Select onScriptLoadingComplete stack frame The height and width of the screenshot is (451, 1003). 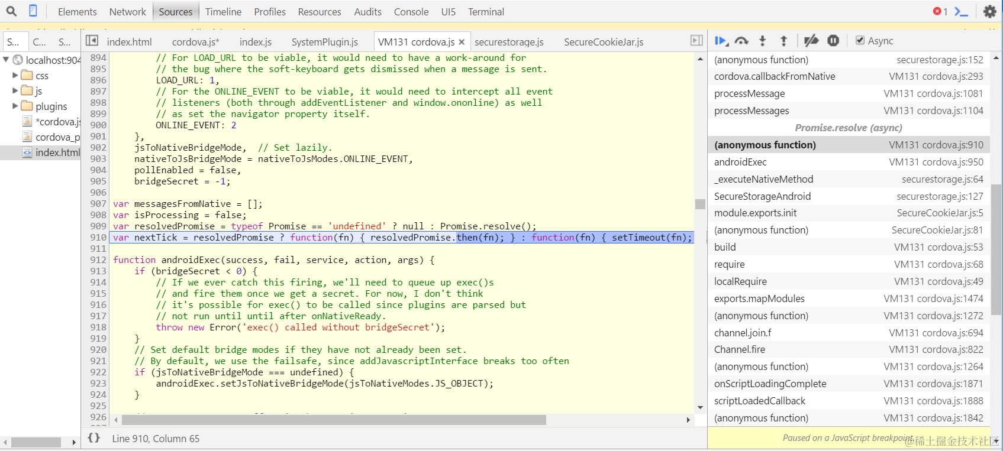click(x=849, y=384)
